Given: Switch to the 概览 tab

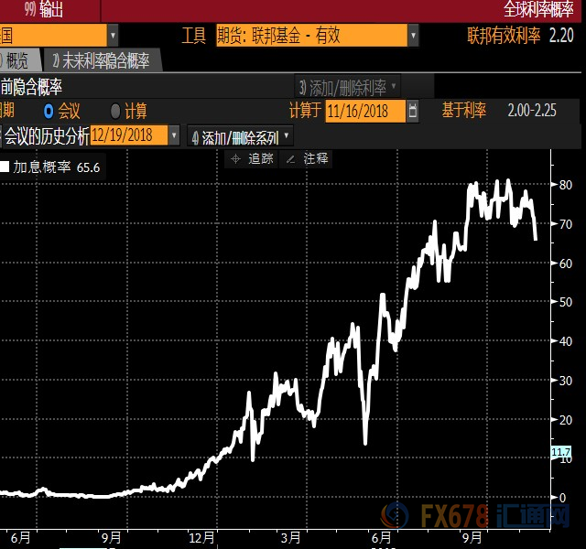Looking at the screenshot, I should click(16, 61).
